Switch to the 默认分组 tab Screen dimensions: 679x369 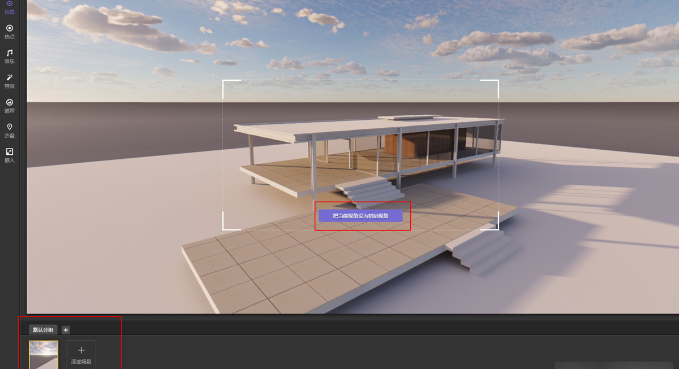click(x=43, y=330)
